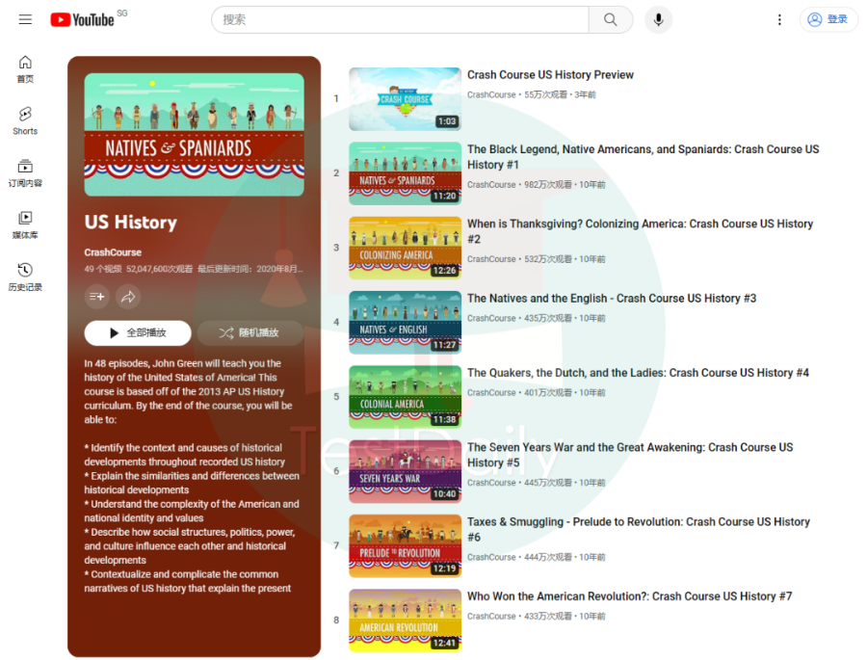Open watch history in sidebar
Viewport: 867px width, 660px height.
[x=25, y=277]
